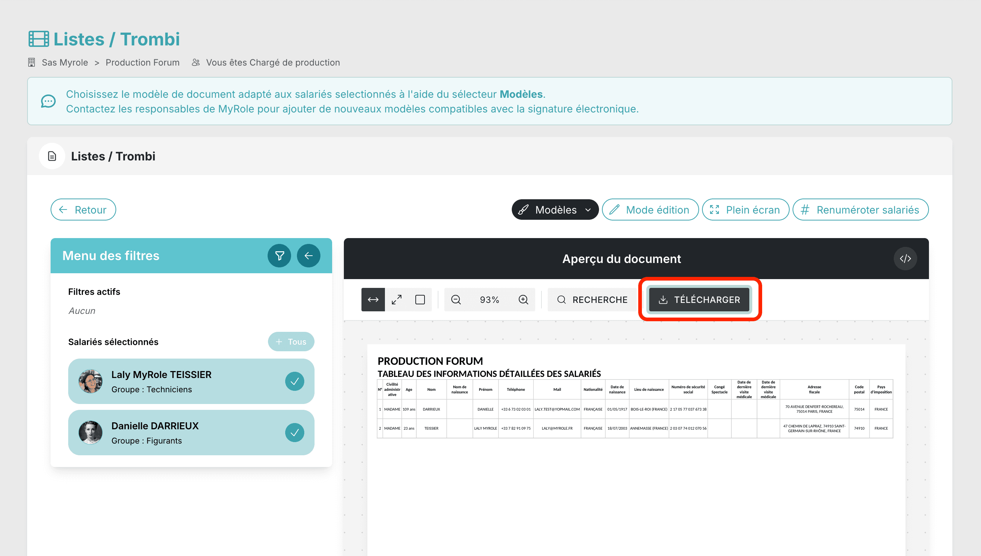Click the building icon near Sas Myrole

(32, 62)
